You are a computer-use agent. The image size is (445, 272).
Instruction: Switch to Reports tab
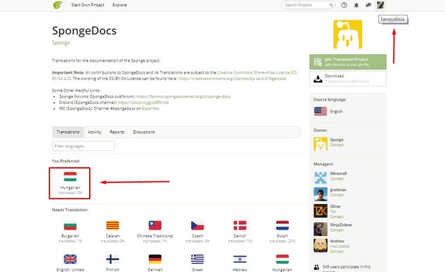tap(117, 132)
